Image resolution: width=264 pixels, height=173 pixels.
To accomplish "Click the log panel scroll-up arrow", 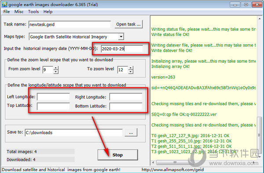I will coord(260,19).
